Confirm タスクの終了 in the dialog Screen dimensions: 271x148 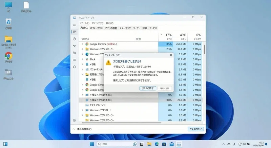coord(148,88)
